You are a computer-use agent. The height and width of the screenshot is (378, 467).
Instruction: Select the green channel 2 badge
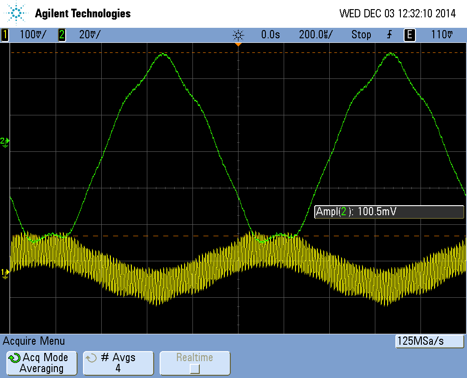(x=62, y=35)
